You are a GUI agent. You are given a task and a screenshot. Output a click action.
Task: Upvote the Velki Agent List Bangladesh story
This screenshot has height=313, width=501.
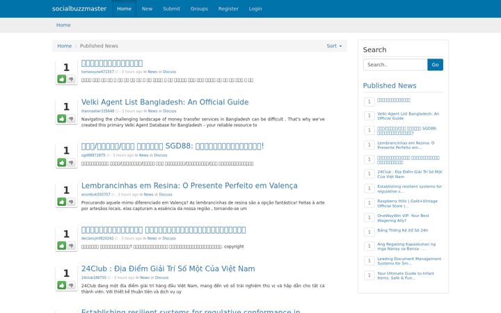click(62, 118)
